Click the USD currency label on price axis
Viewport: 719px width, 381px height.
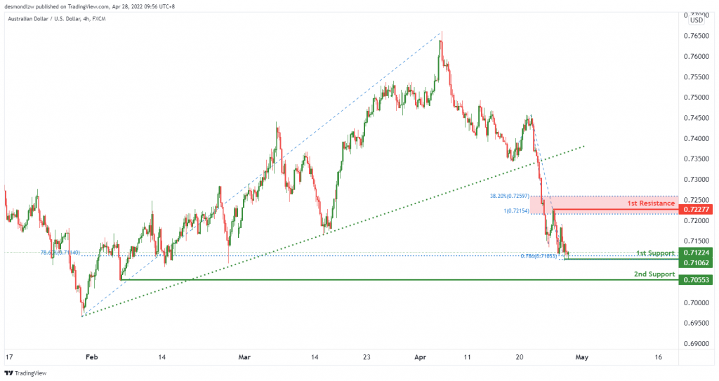pos(696,20)
